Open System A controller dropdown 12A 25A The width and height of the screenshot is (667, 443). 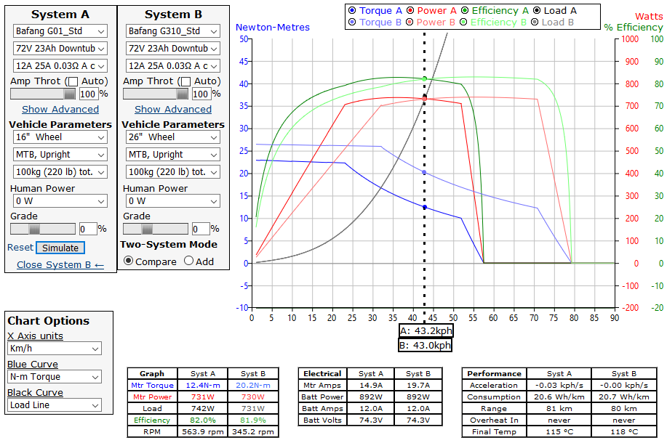[x=60, y=66]
